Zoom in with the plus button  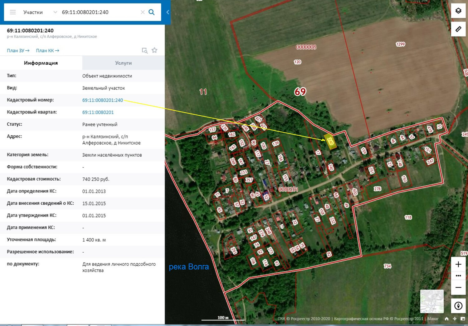[x=458, y=264]
